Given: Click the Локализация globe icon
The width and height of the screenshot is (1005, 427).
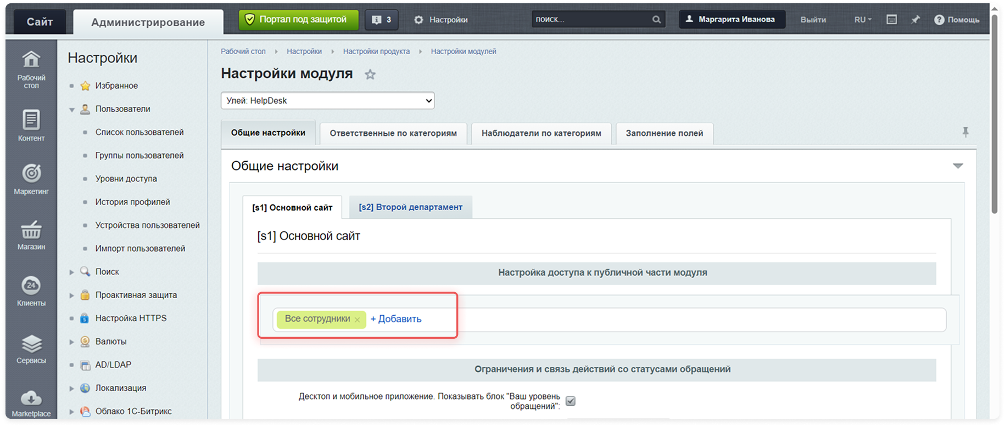Looking at the screenshot, I should click(85, 388).
